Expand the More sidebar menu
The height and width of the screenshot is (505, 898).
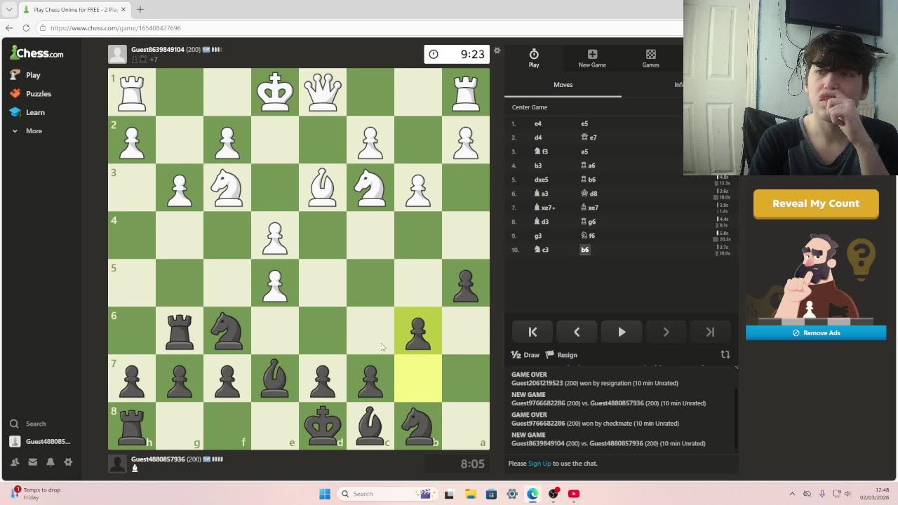tap(27, 130)
